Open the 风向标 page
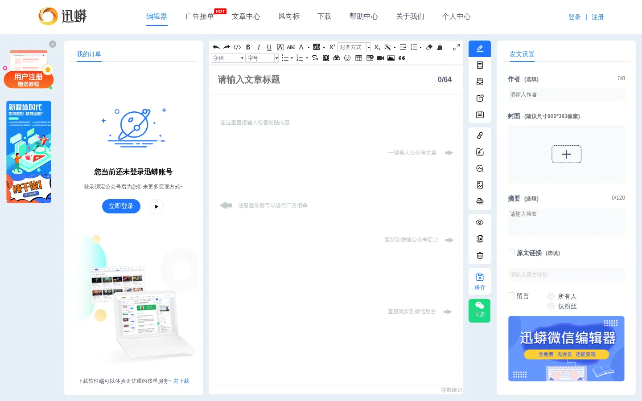This screenshot has width=642, height=401. 289,16
